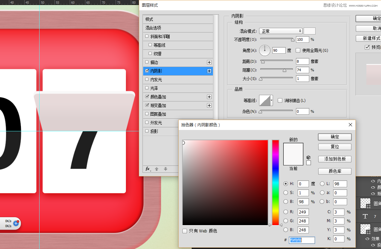
Task: Click the fx effects menu icon
Action: pyautogui.click(x=148, y=169)
